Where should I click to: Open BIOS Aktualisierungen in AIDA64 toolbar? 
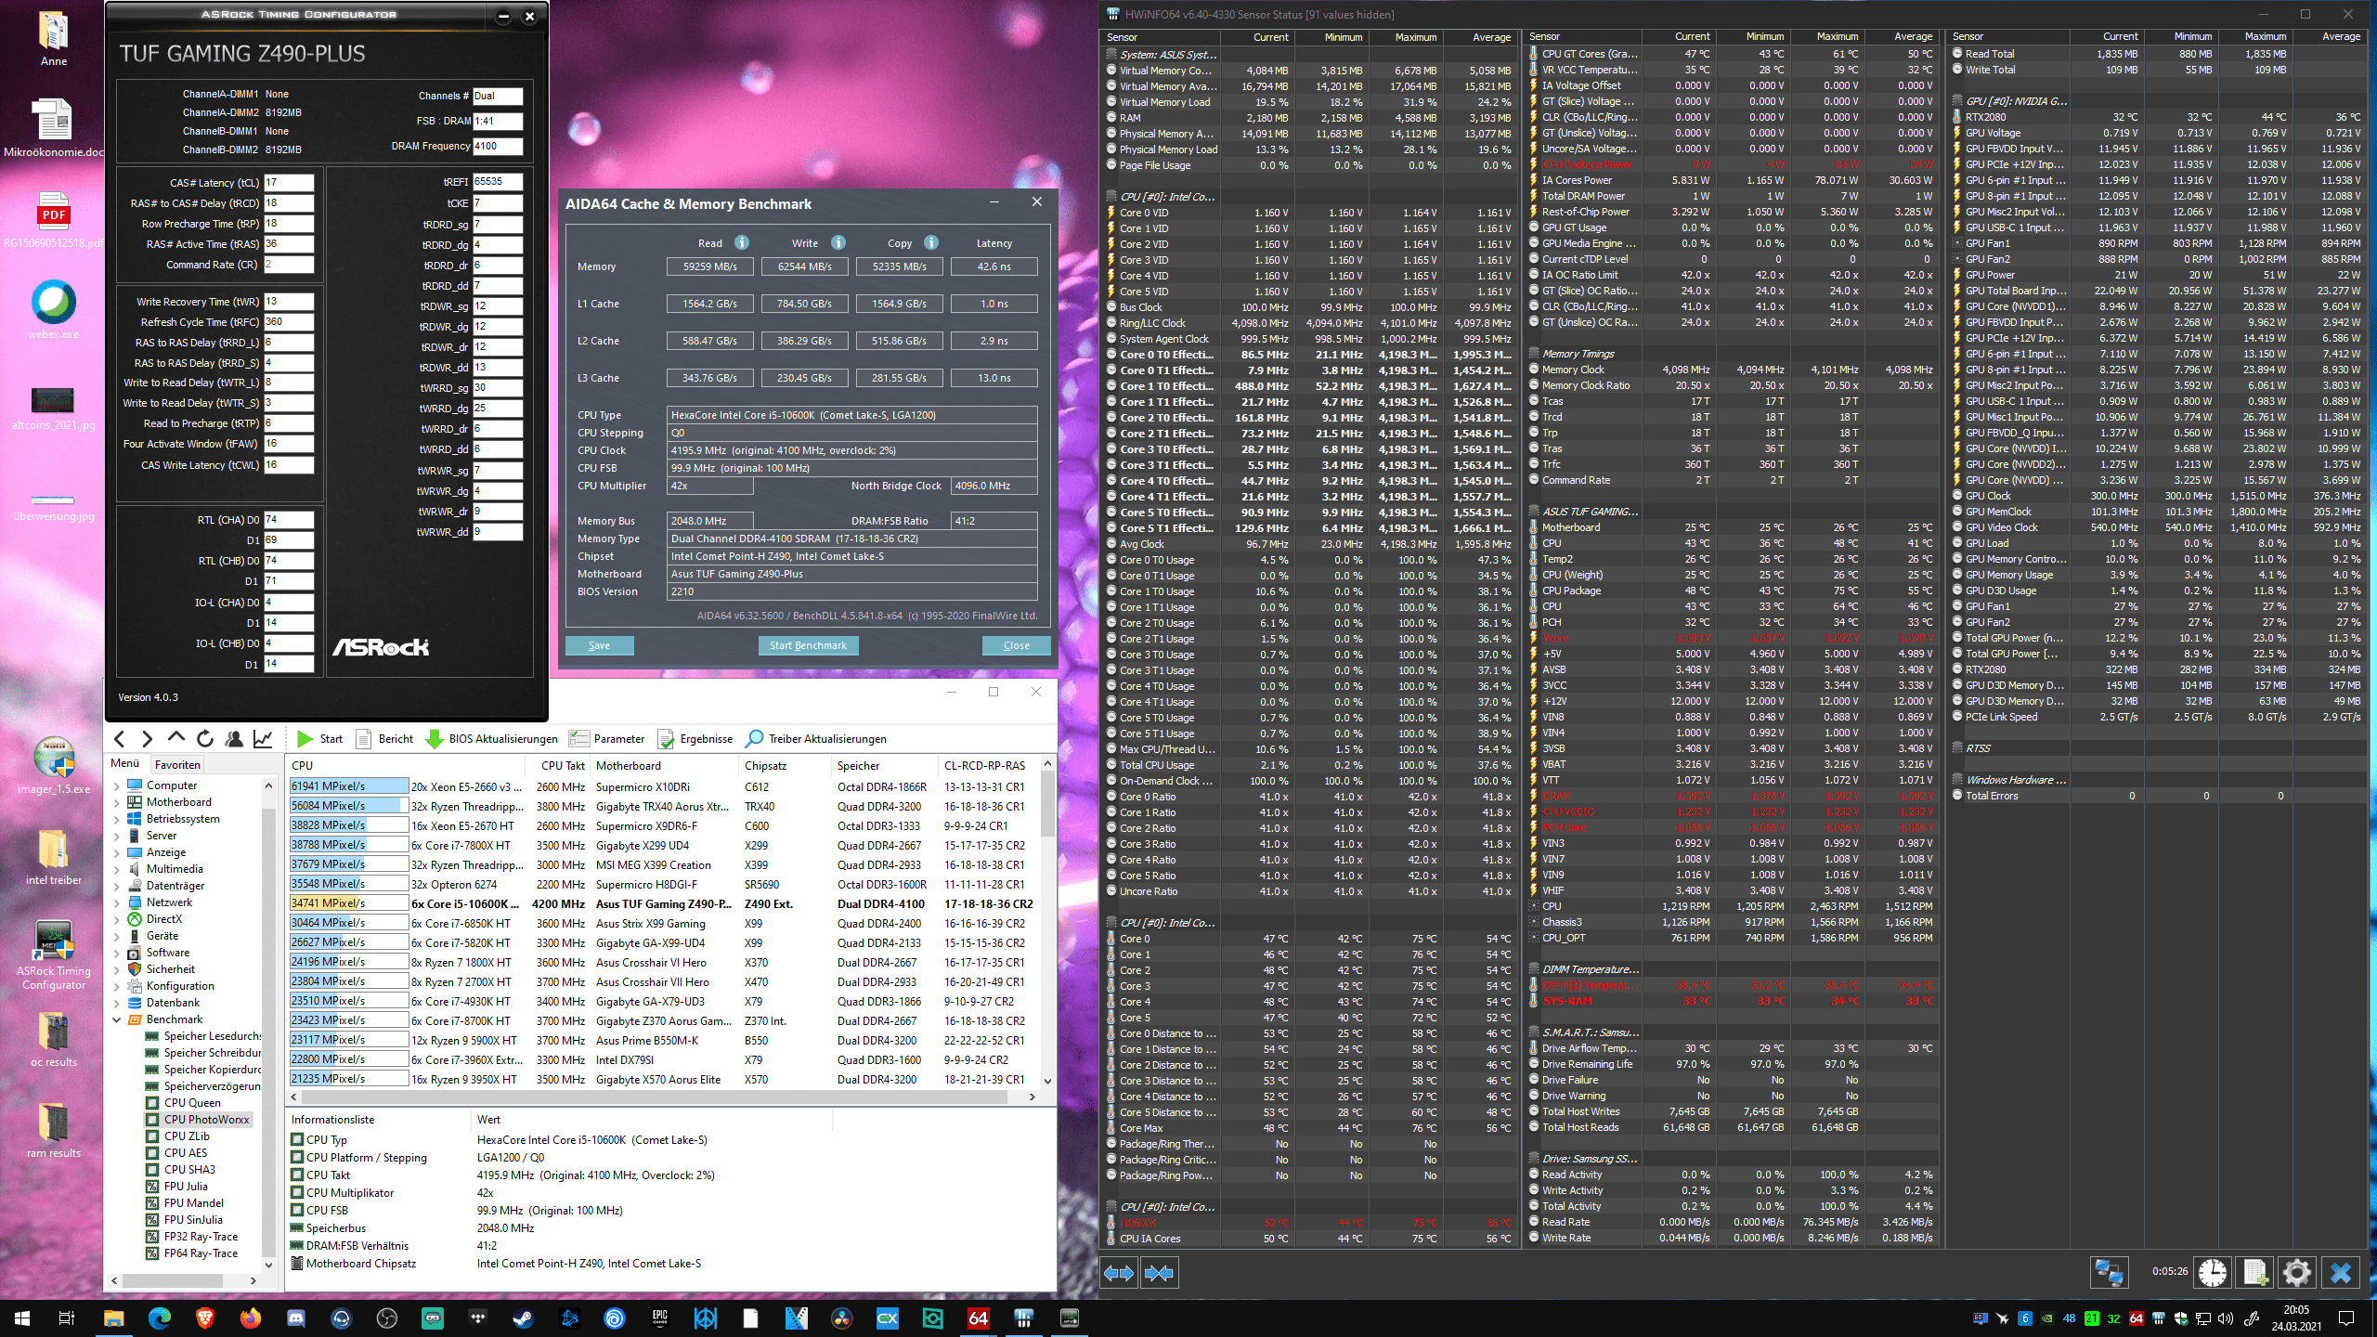pos(491,738)
